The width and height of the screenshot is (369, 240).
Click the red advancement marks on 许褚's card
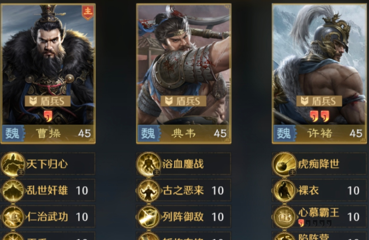[320, 116]
